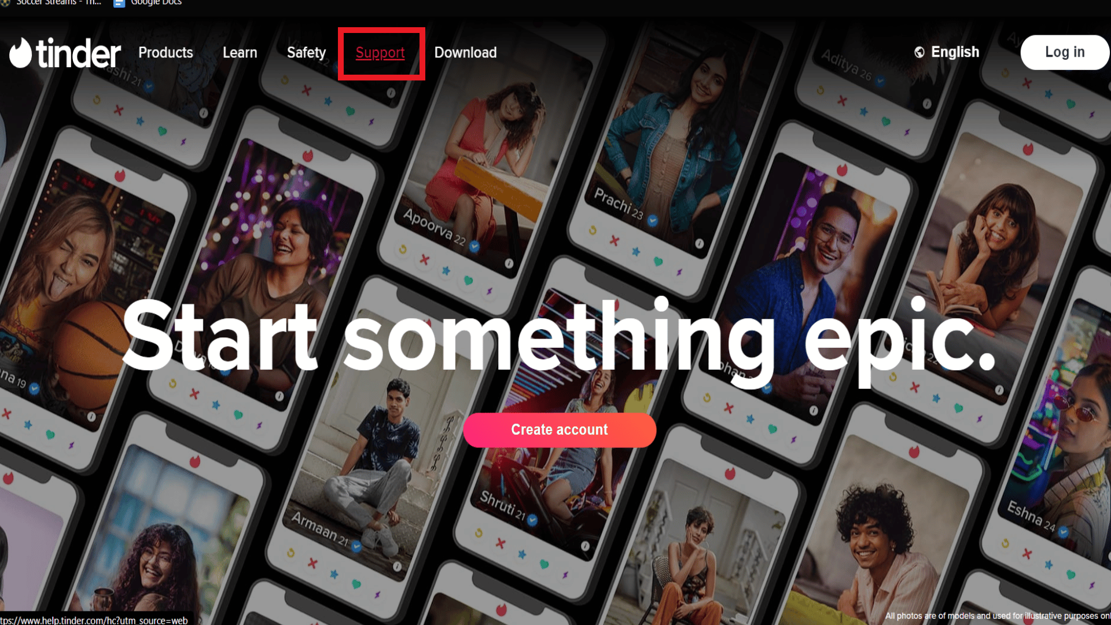Click the Download link in navigation
Viewport: 1111px width, 625px height.
click(x=465, y=53)
